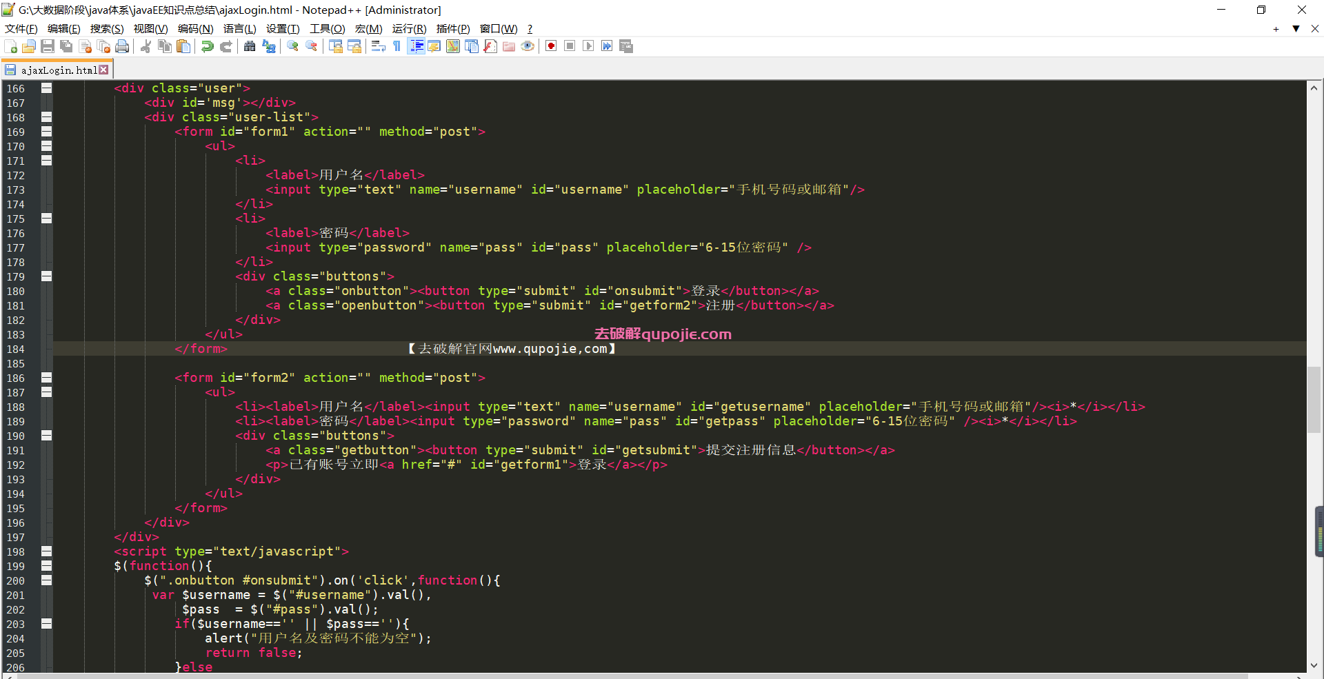Click the green Undo arrow icon
Viewport: 1324px width, 679px height.
pyautogui.click(x=207, y=46)
